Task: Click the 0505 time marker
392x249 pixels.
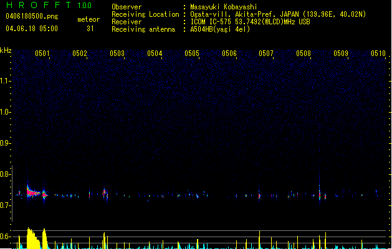Action: pos(192,54)
